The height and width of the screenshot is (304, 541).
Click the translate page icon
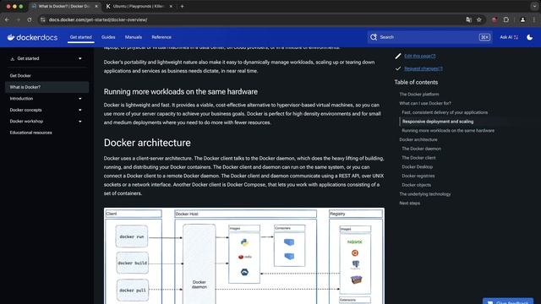(468, 19)
